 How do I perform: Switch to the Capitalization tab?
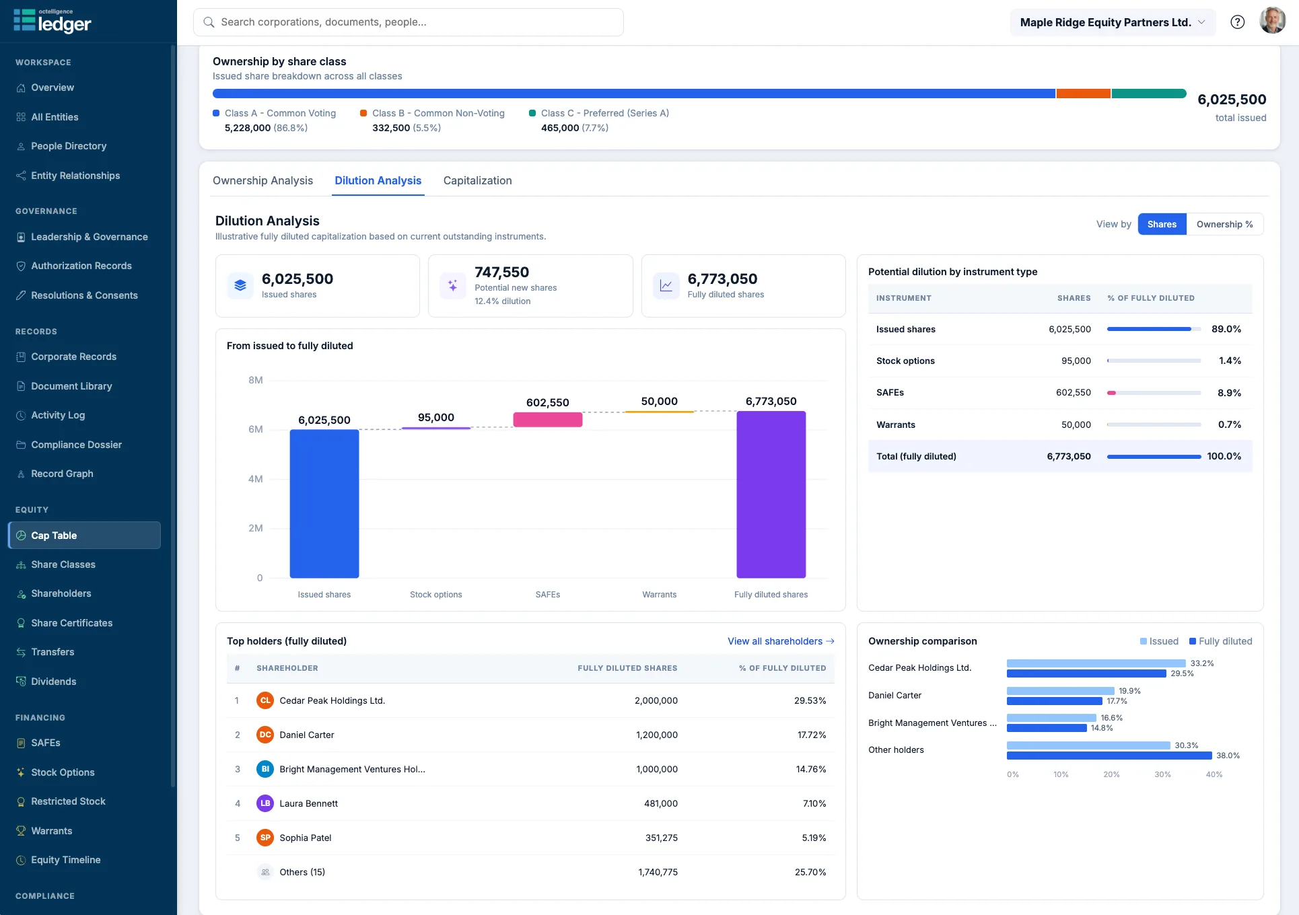point(477,180)
